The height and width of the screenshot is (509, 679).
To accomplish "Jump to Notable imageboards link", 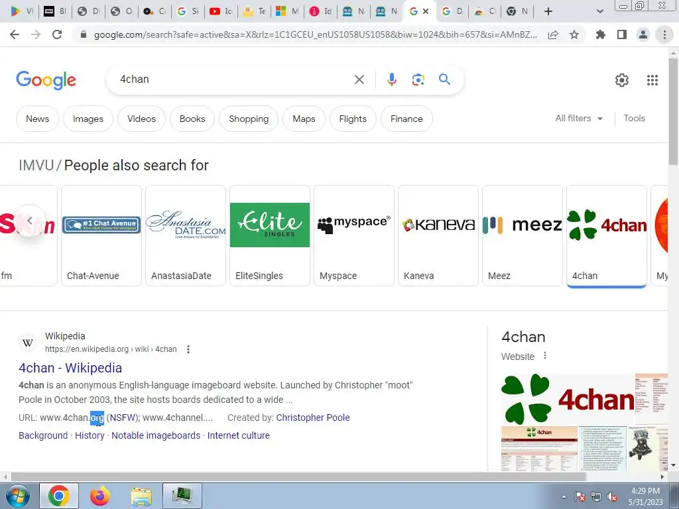I will (x=156, y=435).
